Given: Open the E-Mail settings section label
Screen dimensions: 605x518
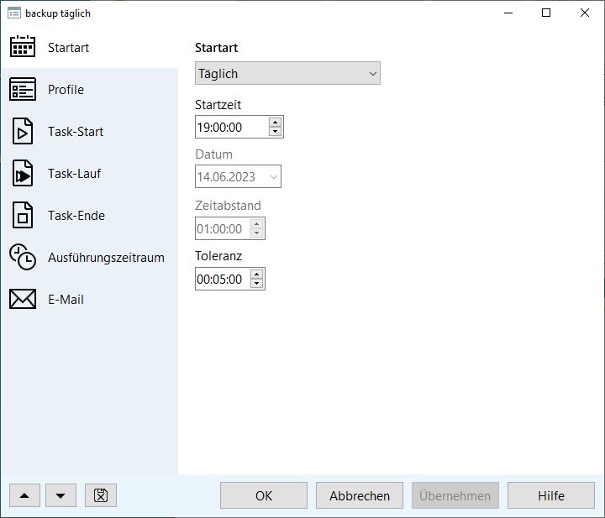Looking at the screenshot, I should coord(66,300).
